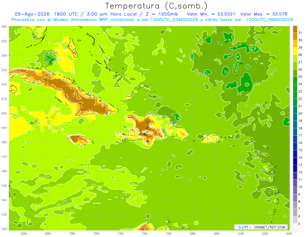Select the "Z = 1000mb" pressure level text

coord(162,14)
